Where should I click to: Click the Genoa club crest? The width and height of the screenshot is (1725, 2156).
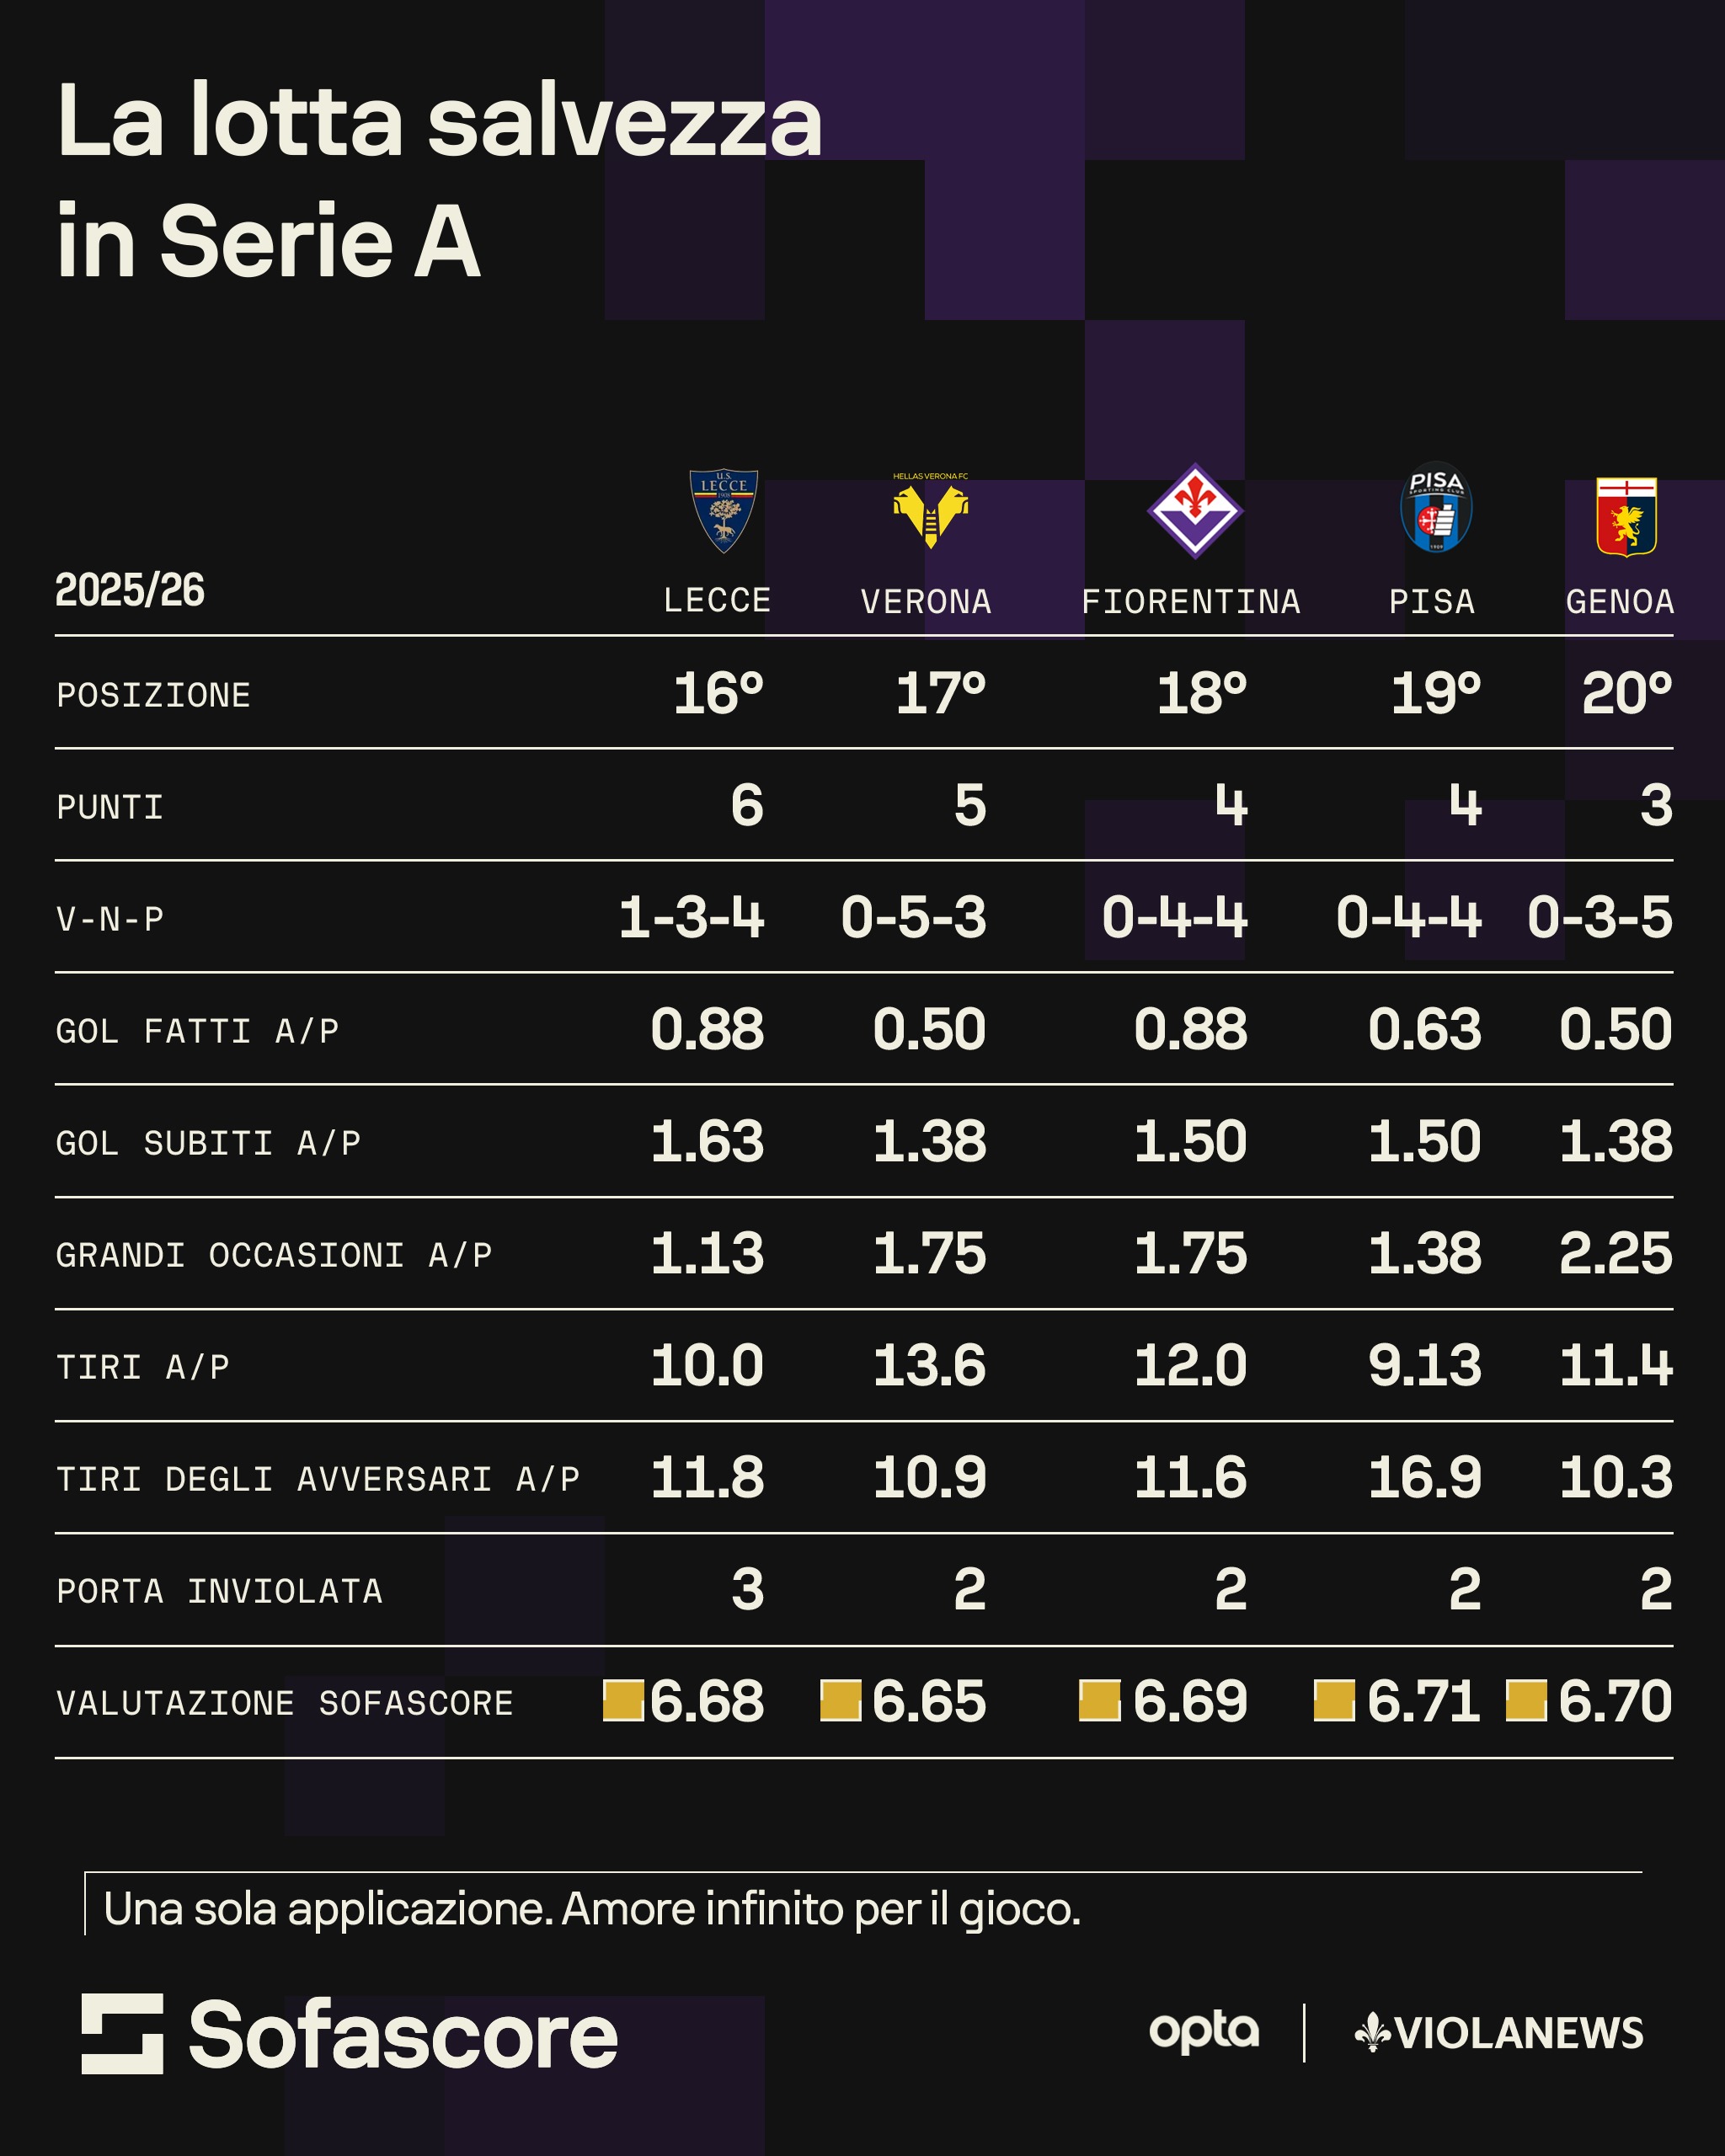1626,516
